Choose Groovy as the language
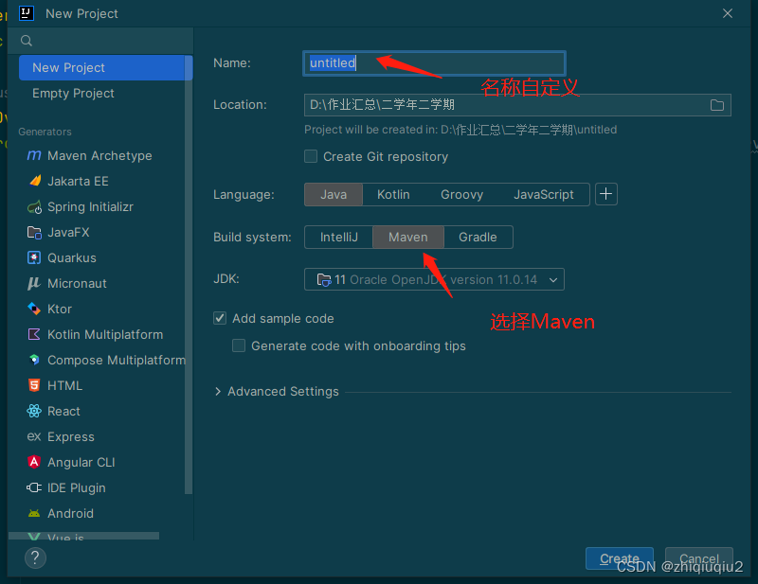This screenshot has height=584, width=758. (462, 195)
